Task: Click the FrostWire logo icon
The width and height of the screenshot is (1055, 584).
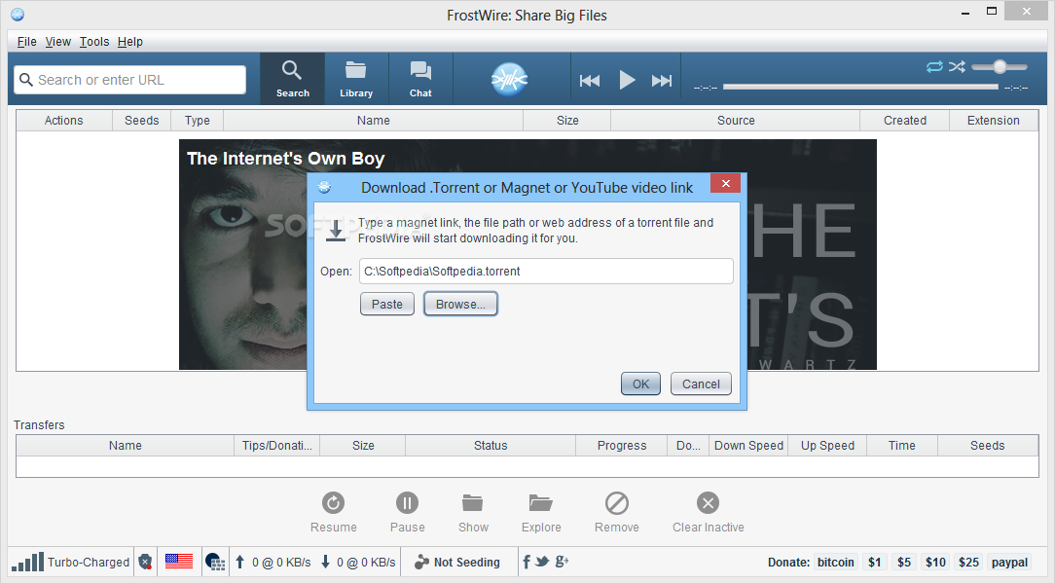Action: [x=509, y=80]
